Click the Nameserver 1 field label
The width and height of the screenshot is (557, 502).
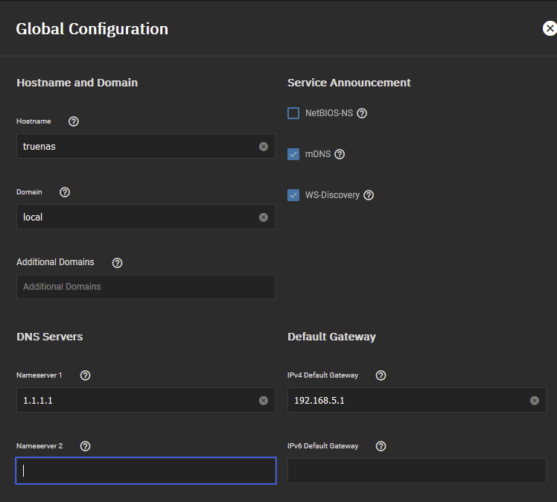pos(39,375)
